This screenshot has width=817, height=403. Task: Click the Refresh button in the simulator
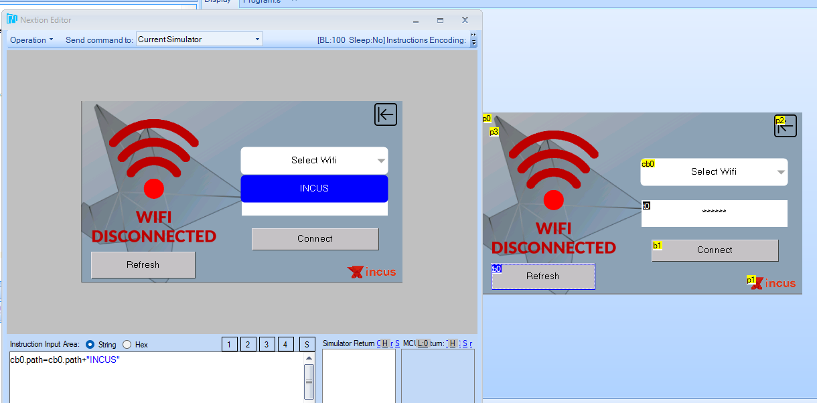143,265
